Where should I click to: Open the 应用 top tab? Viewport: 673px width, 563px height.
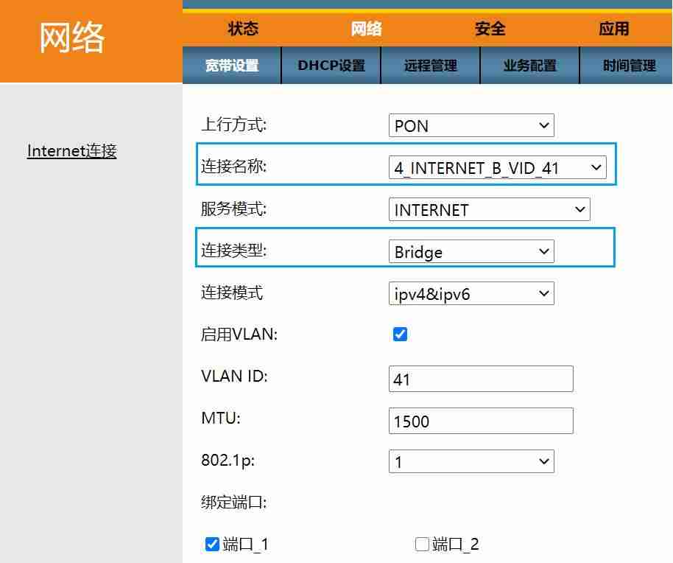pos(614,29)
